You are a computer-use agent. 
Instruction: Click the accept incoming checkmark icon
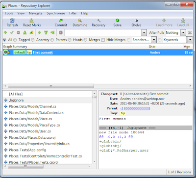coord(12,32)
